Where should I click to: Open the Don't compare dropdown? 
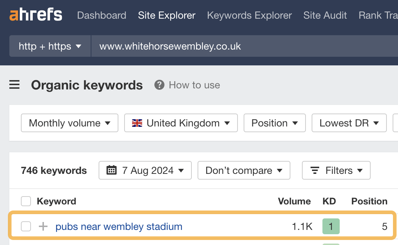(244, 170)
